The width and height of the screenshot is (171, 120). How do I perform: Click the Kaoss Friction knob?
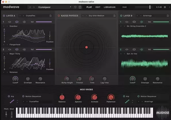click(80, 79)
